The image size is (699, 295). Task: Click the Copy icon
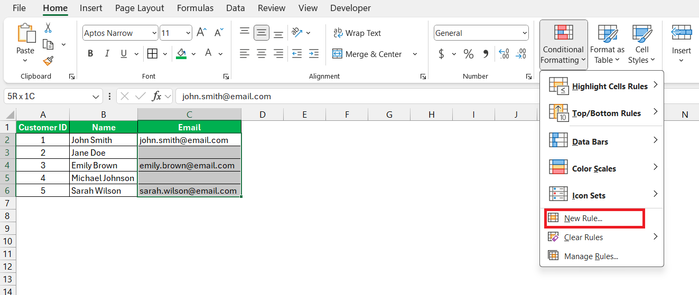pos(49,44)
